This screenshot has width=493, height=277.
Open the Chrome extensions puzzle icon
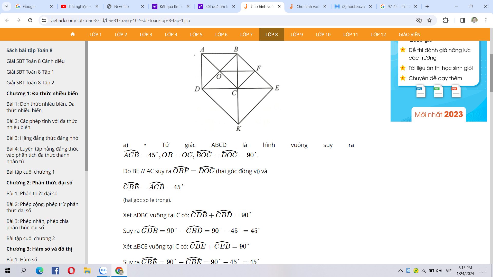coord(446,21)
